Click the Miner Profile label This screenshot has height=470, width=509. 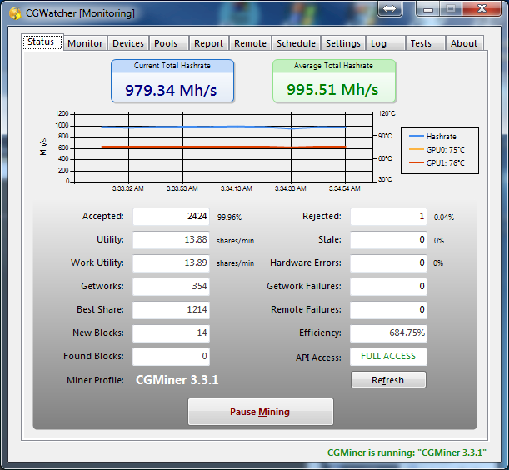coord(95,380)
